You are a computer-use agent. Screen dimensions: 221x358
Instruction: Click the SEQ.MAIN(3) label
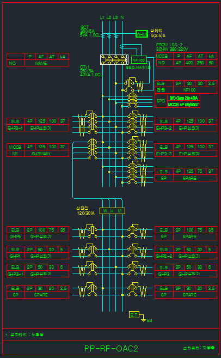point(138,68)
